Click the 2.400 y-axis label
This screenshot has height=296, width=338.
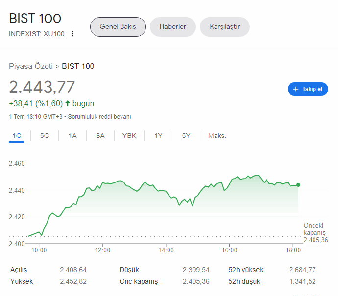click(x=17, y=244)
